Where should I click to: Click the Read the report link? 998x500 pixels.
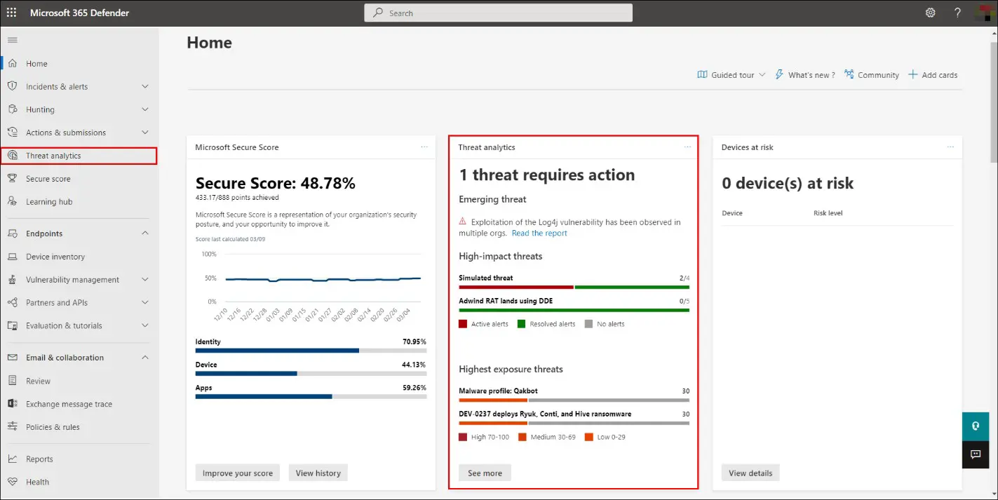point(539,233)
